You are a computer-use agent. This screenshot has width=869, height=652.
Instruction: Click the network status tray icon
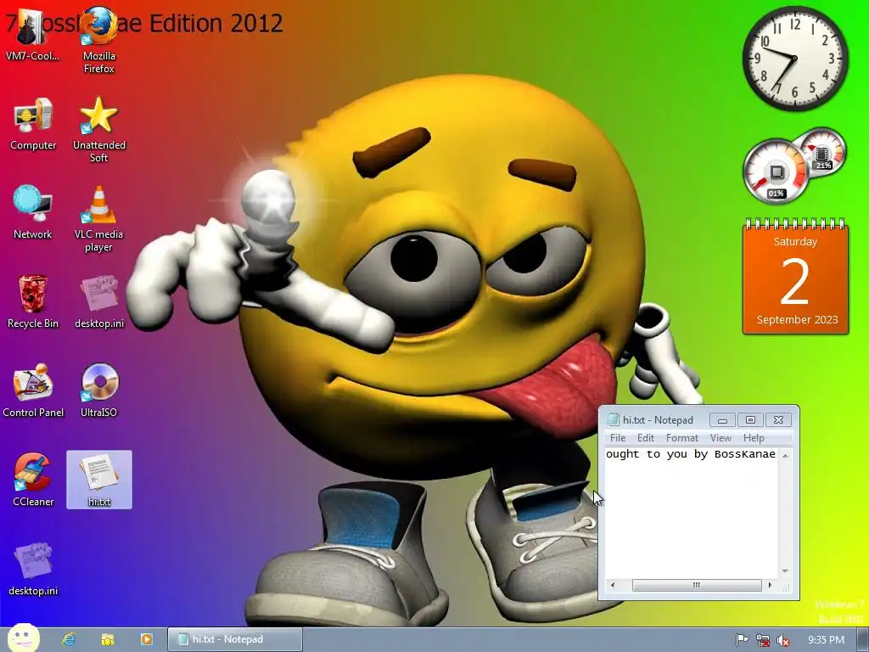coord(763,640)
